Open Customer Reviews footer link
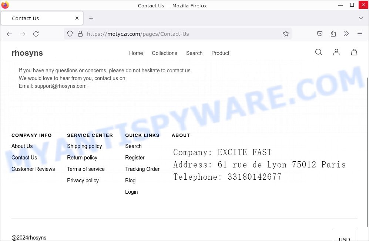 coord(33,169)
